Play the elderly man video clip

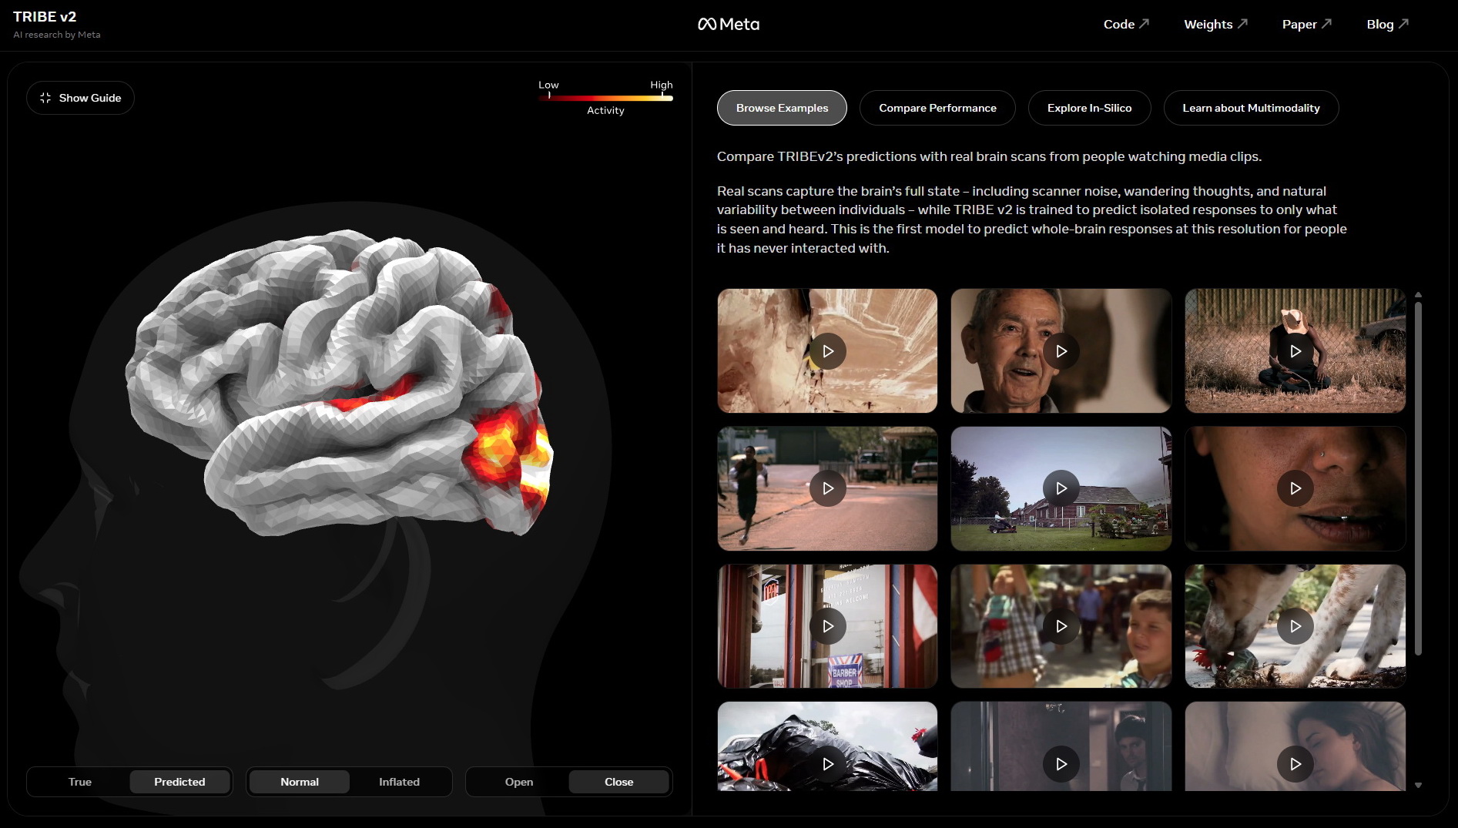click(1061, 351)
